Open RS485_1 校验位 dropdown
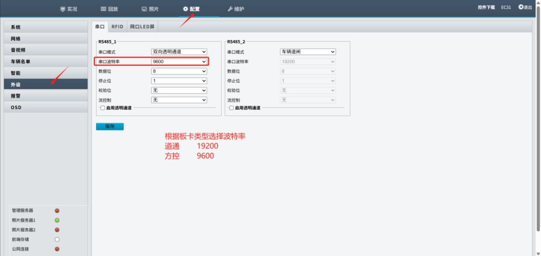The width and height of the screenshot is (541, 256). pyautogui.click(x=179, y=90)
